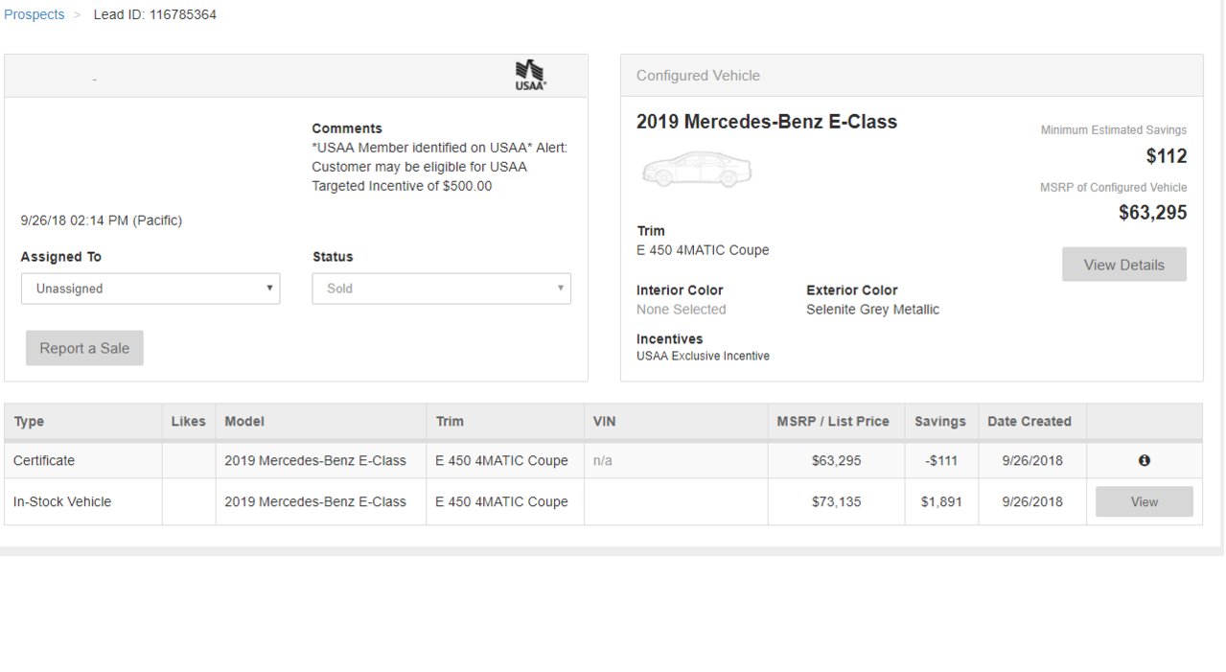Image resolution: width=1226 pixels, height=672 pixels.
Task: Click the 9/26/18 02:14 PM timestamp
Action: [102, 220]
